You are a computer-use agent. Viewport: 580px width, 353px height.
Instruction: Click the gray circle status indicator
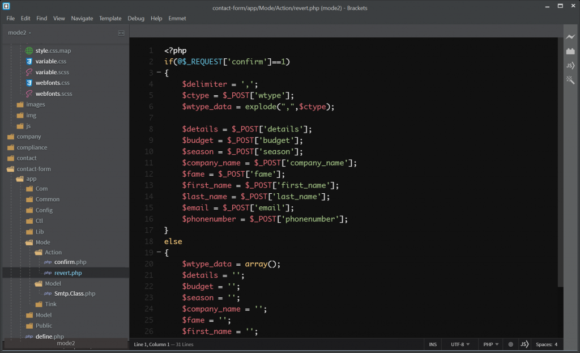(x=511, y=344)
